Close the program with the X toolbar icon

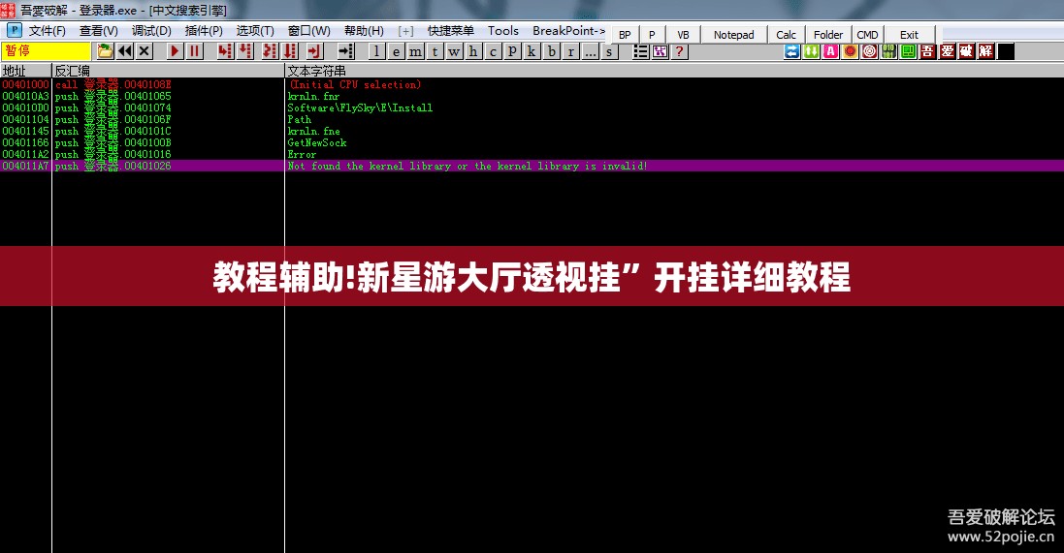click(145, 51)
